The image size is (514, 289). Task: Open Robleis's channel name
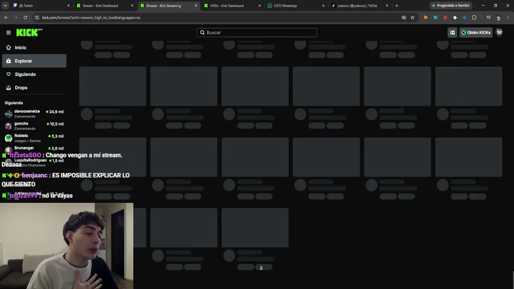tap(21, 136)
